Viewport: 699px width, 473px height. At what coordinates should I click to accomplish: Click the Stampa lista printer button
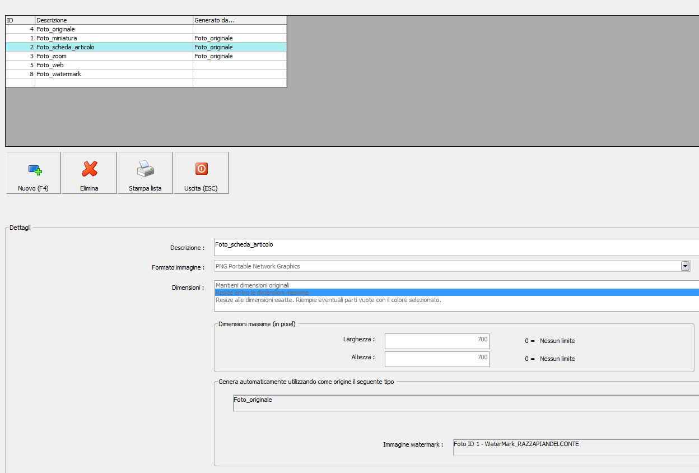[146, 173]
